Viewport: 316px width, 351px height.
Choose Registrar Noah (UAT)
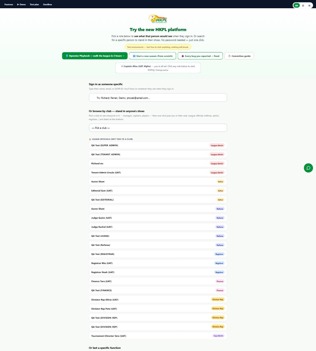[158, 272]
